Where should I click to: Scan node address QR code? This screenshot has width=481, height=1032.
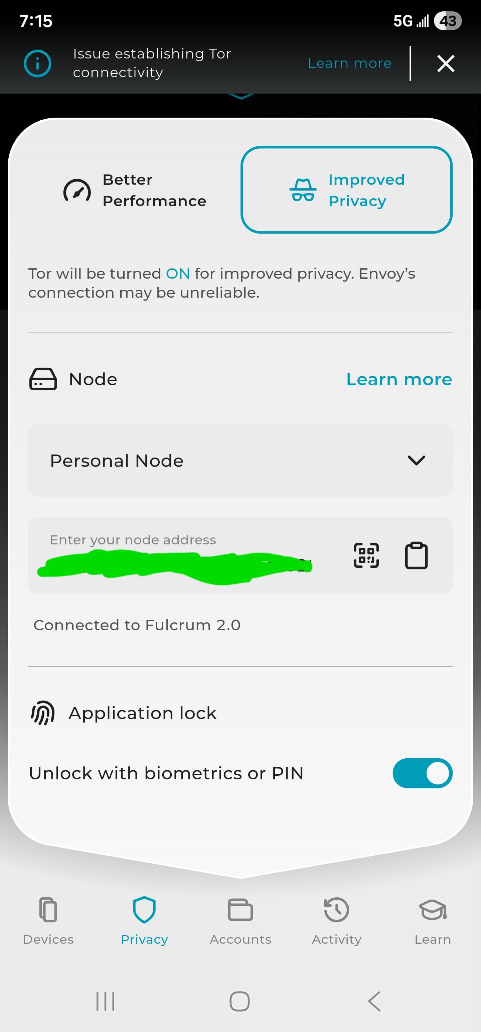pyautogui.click(x=366, y=555)
